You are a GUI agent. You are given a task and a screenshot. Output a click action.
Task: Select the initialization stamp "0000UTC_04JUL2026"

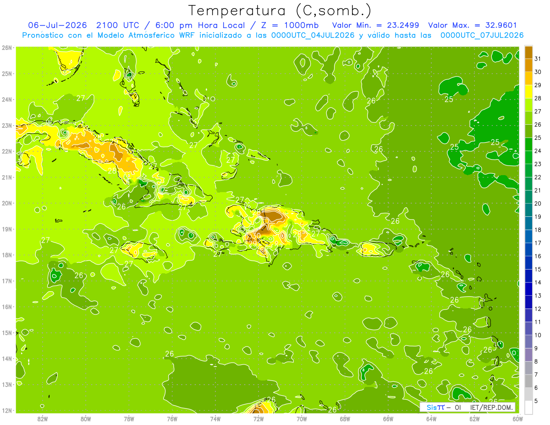click(313, 35)
